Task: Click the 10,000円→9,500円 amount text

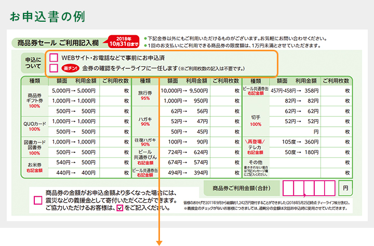Action: click(x=184, y=91)
